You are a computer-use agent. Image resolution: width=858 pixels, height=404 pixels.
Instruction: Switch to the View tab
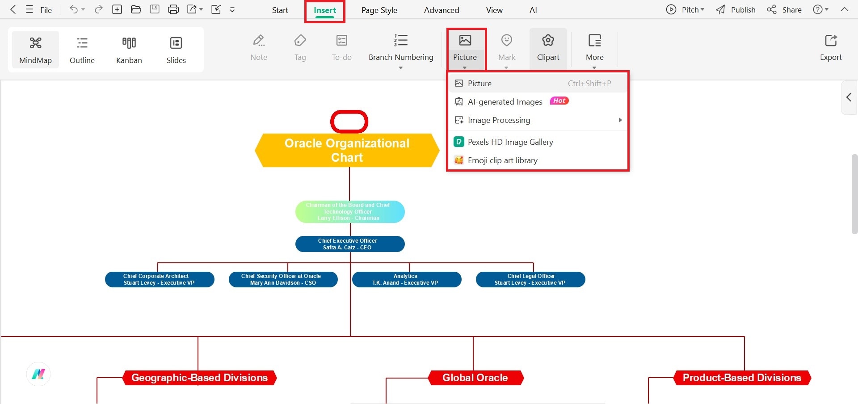click(x=494, y=10)
